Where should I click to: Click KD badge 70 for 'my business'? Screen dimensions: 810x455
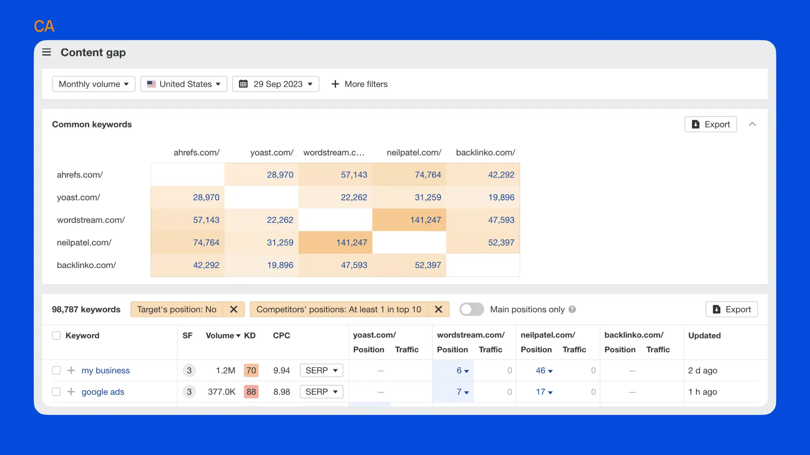(251, 370)
